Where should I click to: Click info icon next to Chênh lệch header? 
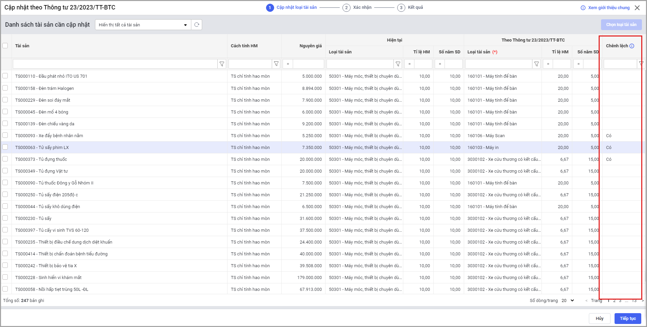pyautogui.click(x=632, y=46)
